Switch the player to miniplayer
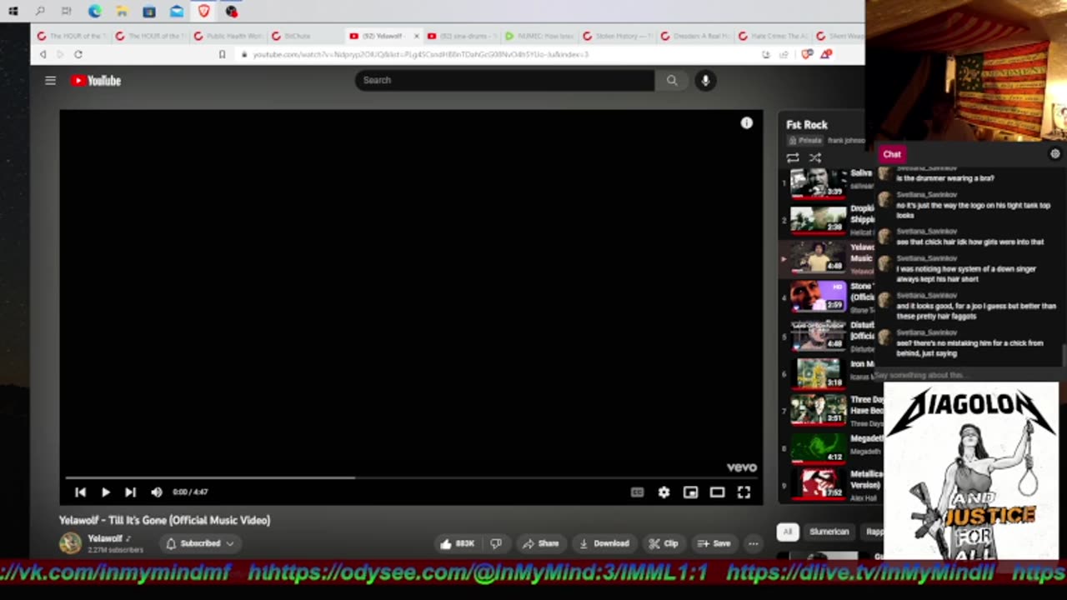Screen dimensions: 1067x600 pos(690,492)
